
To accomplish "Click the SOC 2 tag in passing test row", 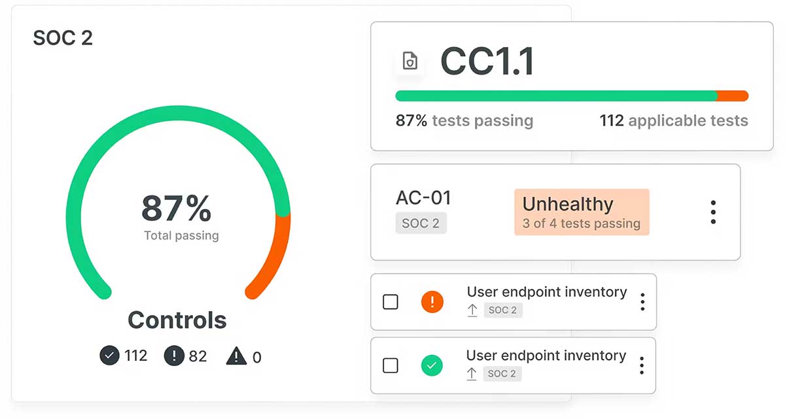I will tap(502, 374).
